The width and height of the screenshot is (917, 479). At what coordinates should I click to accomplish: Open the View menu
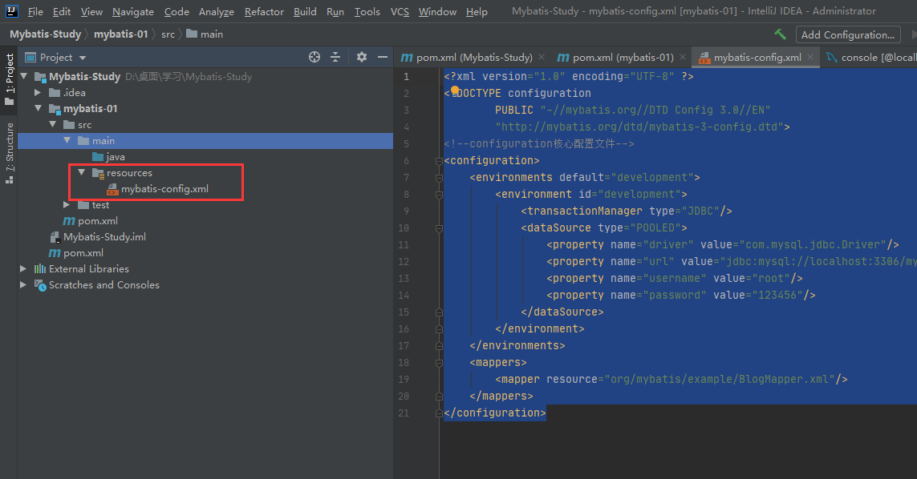coord(91,12)
